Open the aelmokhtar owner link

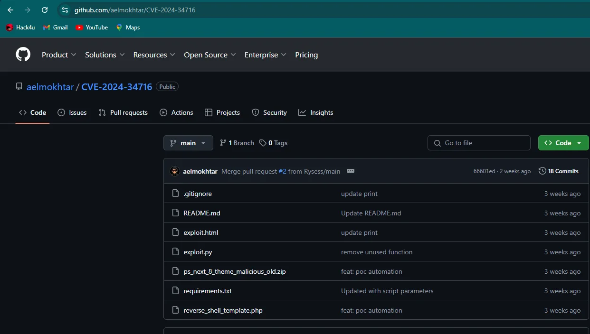[50, 87]
